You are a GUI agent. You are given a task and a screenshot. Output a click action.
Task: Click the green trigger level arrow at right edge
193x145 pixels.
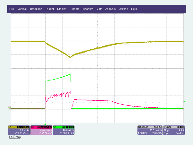point(184,102)
